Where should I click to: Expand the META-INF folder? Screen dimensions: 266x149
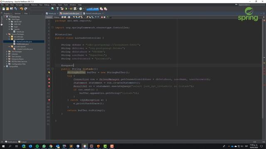pyautogui.click(x=9, y=22)
